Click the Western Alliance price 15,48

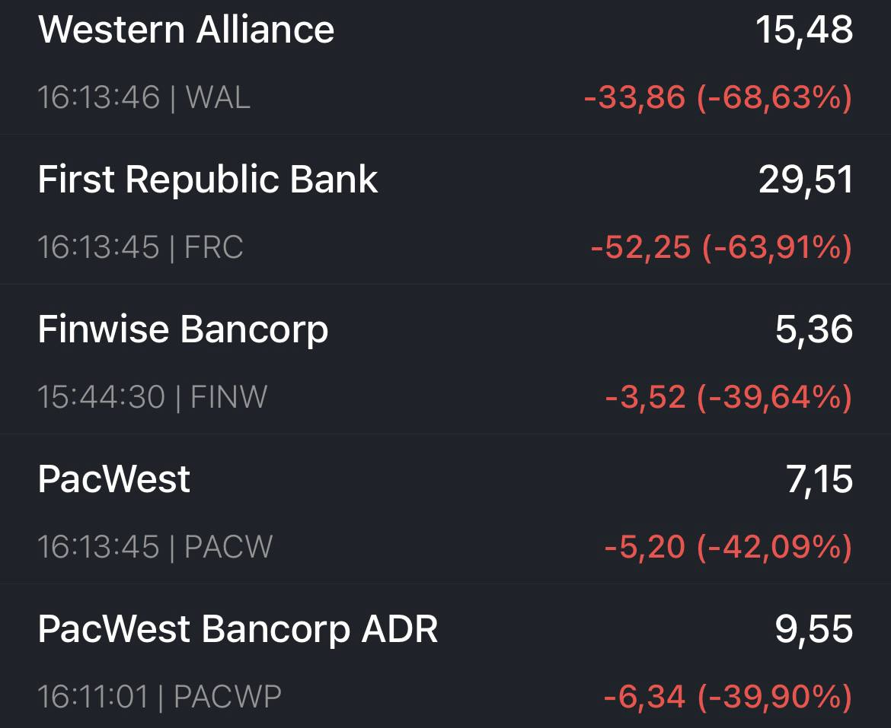click(x=804, y=30)
